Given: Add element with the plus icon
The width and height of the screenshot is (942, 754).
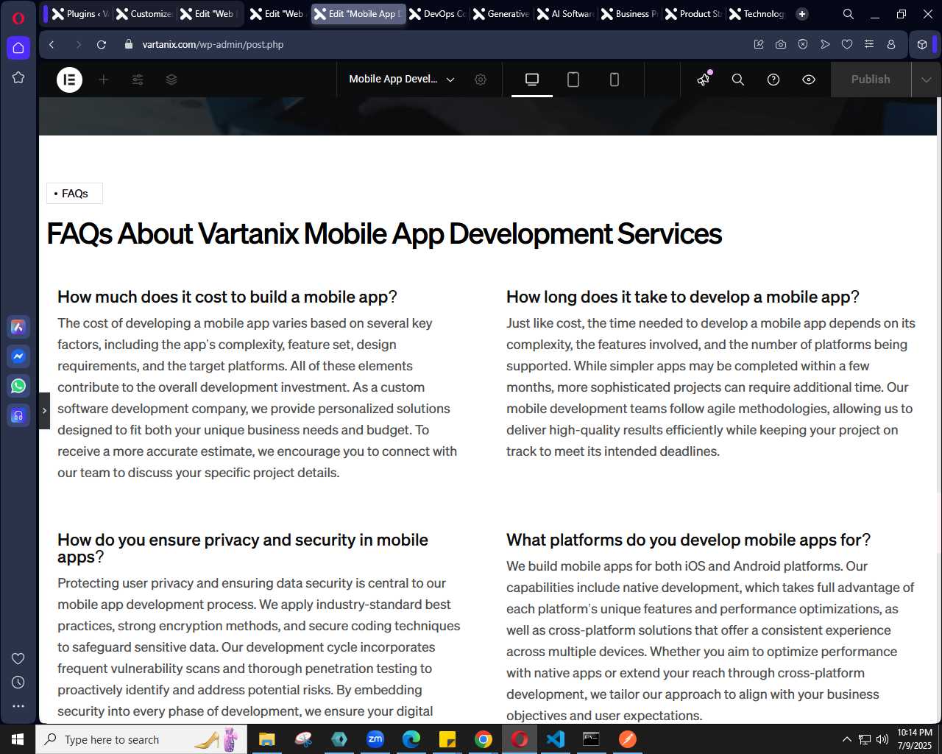Looking at the screenshot, I should [104, 80].
